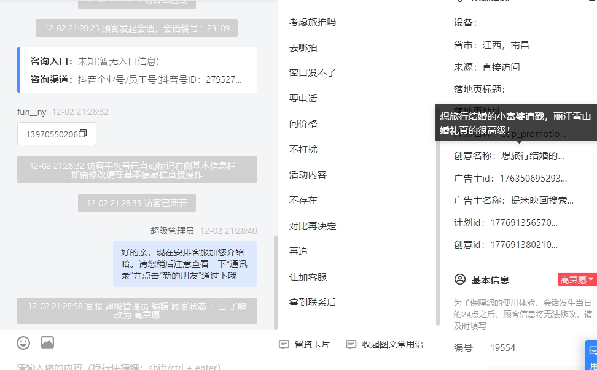Click the 访客已离开 system notice
The width and height of the screenshot is (597, 370).
tap(137, 203)
